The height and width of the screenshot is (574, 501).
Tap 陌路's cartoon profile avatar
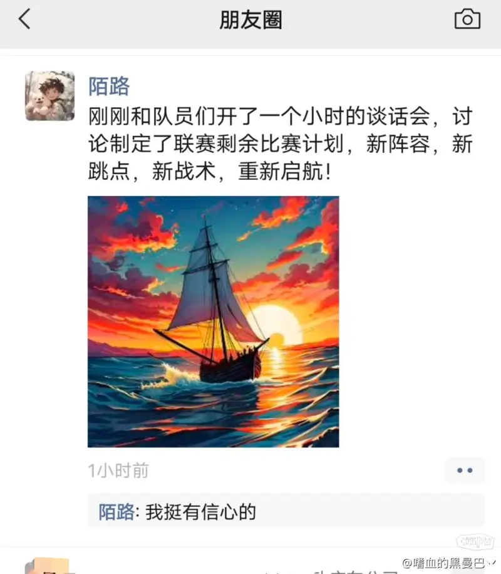click(49, 96)
